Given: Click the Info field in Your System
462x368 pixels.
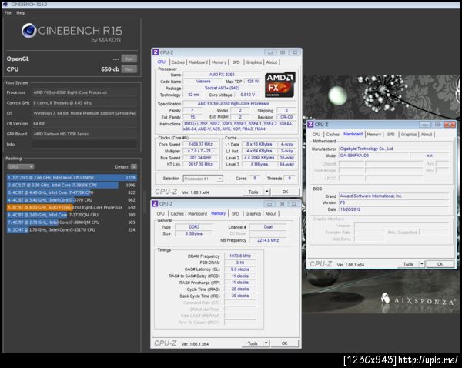Looking at the screenshot, I should coord(84,145).
